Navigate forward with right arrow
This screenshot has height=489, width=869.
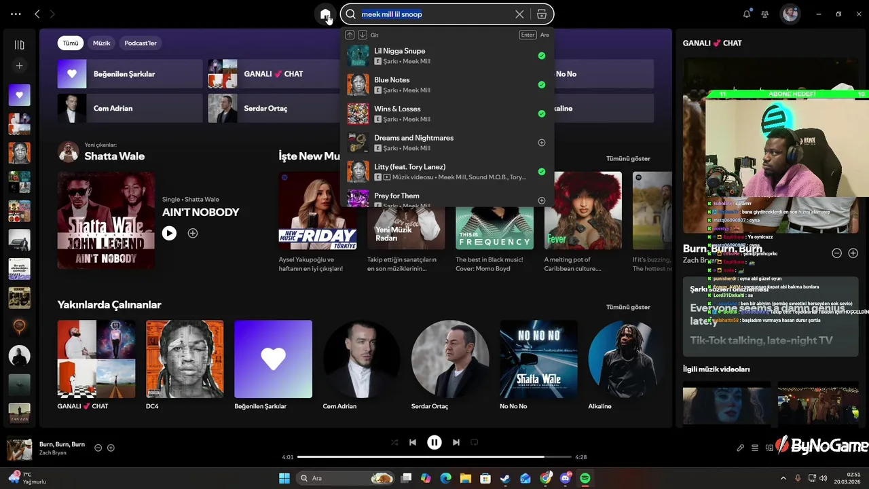point(52,14)
